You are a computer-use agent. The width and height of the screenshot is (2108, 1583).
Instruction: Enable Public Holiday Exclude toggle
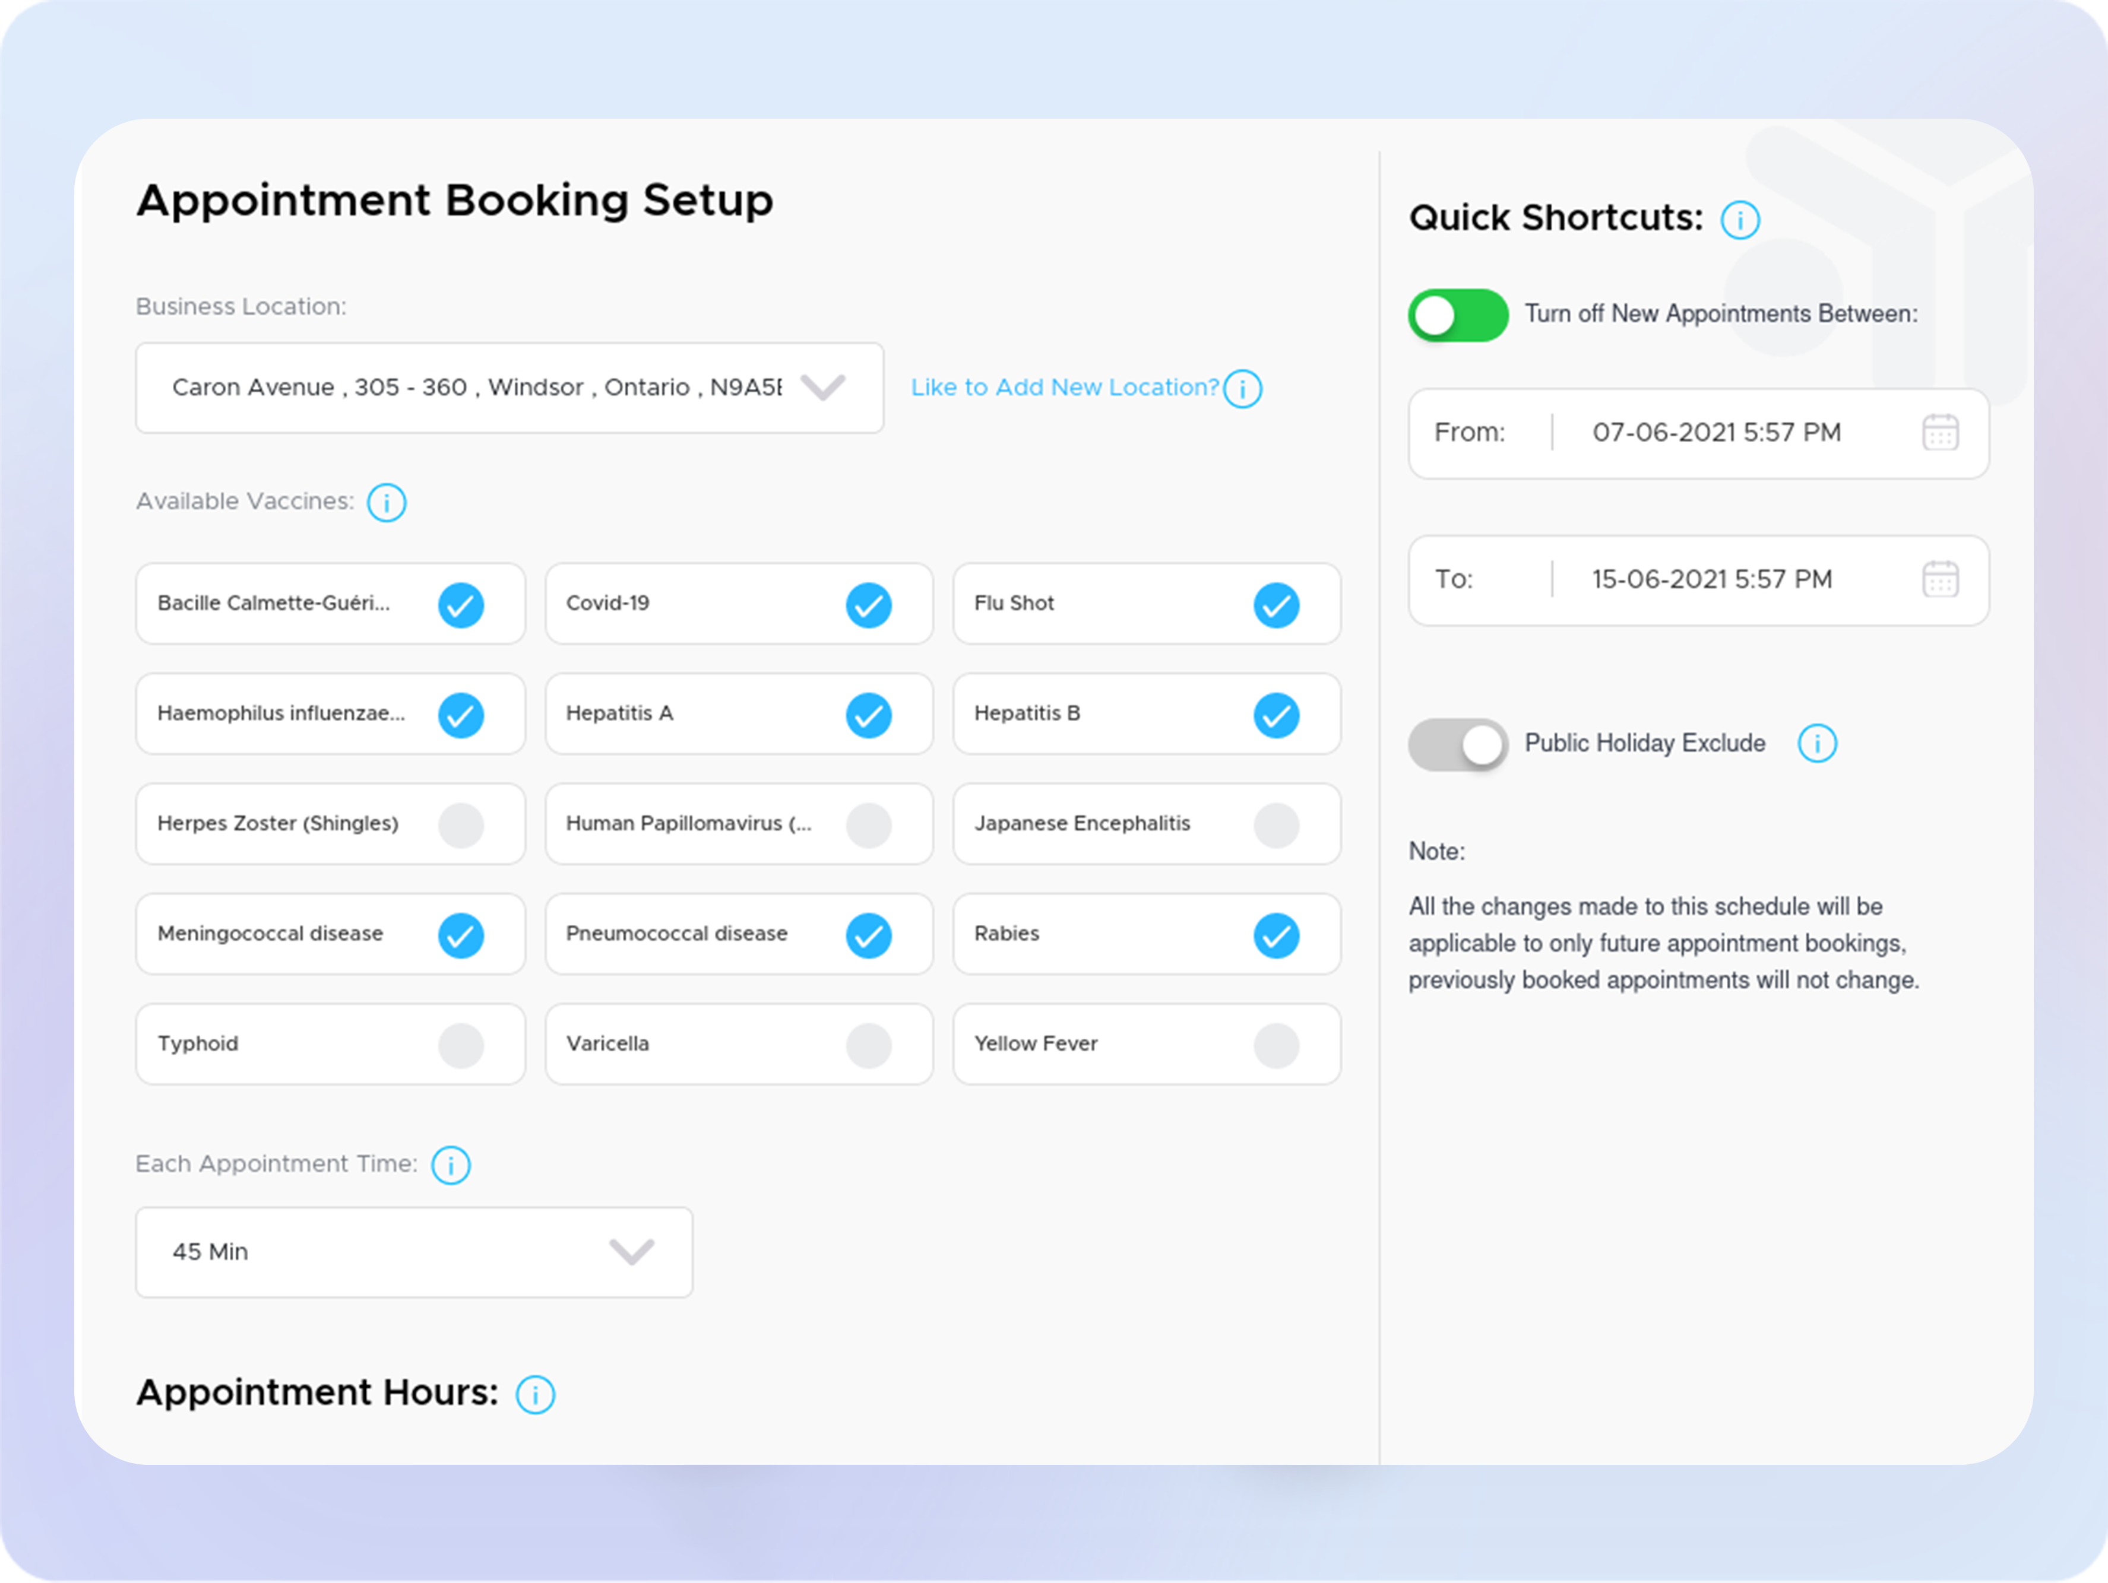(1458, 744)
